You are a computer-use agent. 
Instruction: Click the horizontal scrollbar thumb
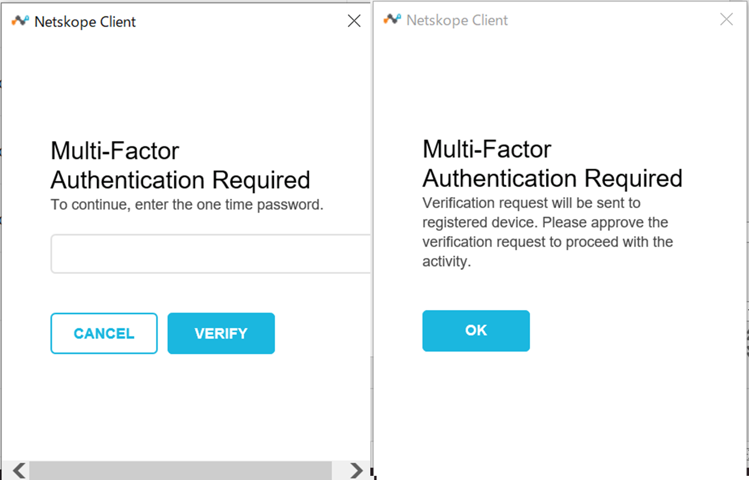click(180, 470)
